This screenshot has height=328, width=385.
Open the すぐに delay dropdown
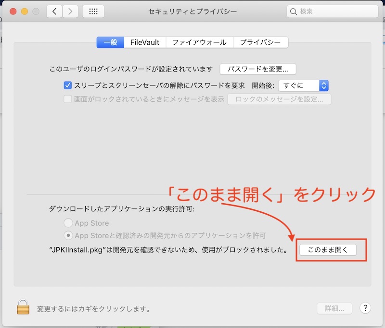point(303,86)
